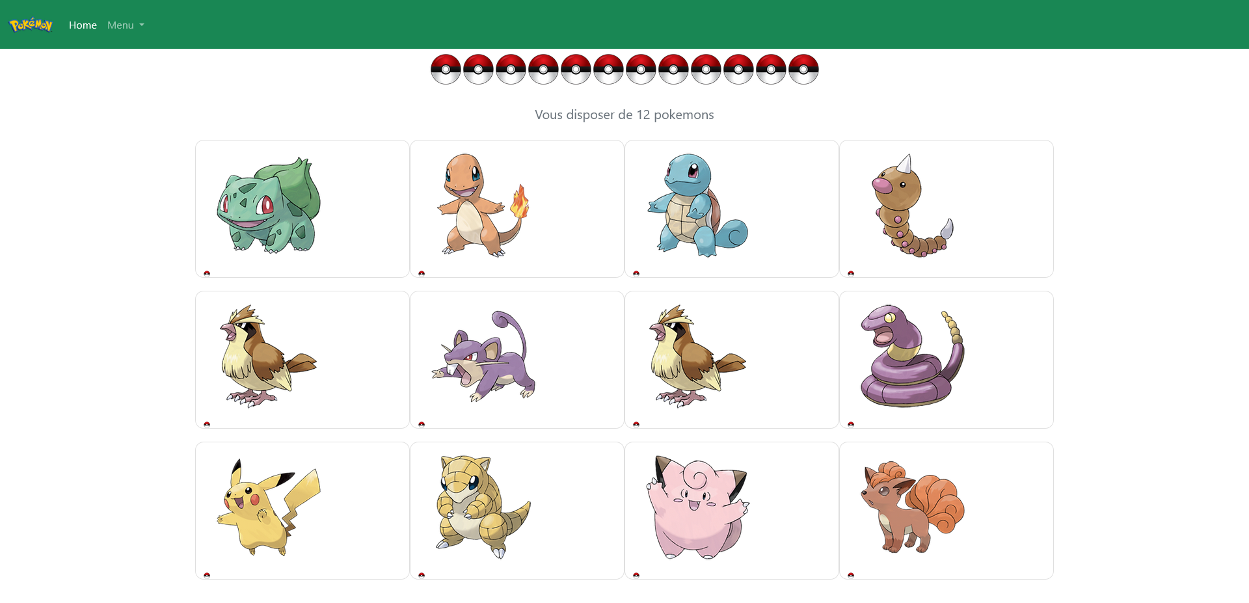The width and height of the screenshot is (1249, 603).
Task: Select the Squirtle card image
Action: 698,206
